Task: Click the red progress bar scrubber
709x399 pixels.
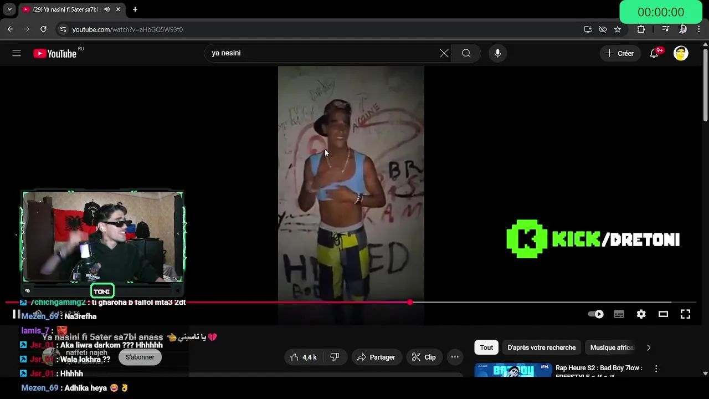Action: pos(410,302)
